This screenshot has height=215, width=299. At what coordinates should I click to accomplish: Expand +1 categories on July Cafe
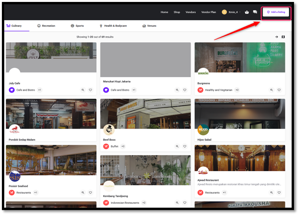point(40,90)
